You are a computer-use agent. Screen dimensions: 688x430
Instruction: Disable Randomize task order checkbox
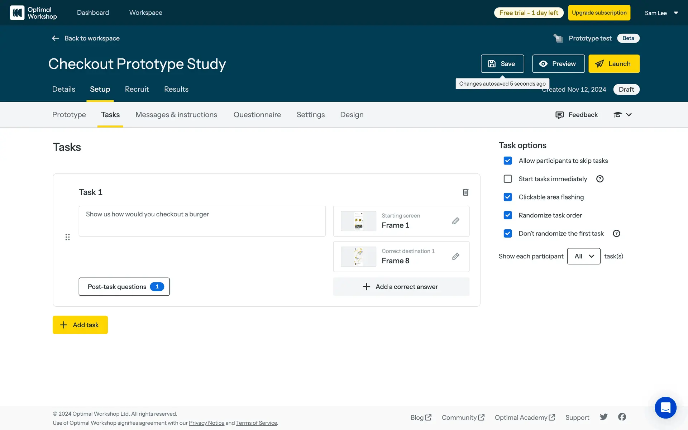[x=508, y=215]
